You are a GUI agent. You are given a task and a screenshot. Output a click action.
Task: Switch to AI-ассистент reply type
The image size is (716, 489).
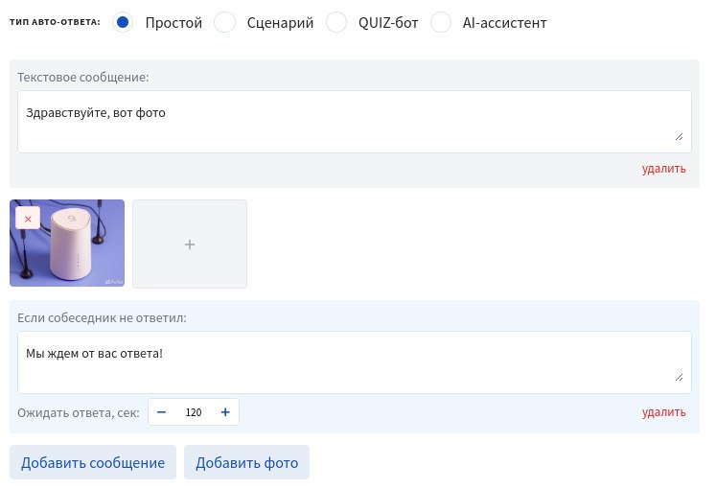[x=441, y=22]
